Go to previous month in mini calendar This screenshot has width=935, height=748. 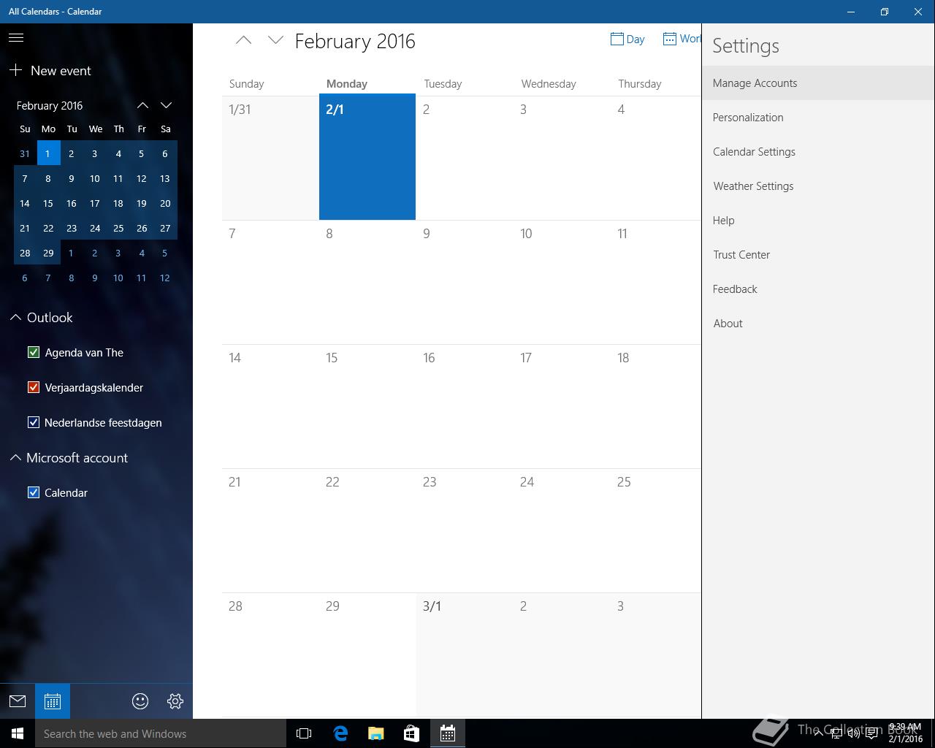pyautogui.click(x=142, y=105)
